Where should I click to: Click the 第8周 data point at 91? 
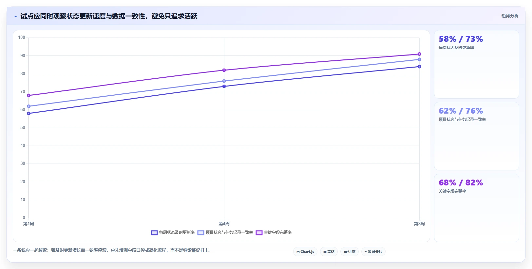[x=419, y=54]
